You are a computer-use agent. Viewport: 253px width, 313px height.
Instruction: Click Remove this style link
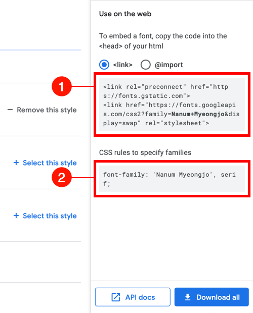(42, 110)
